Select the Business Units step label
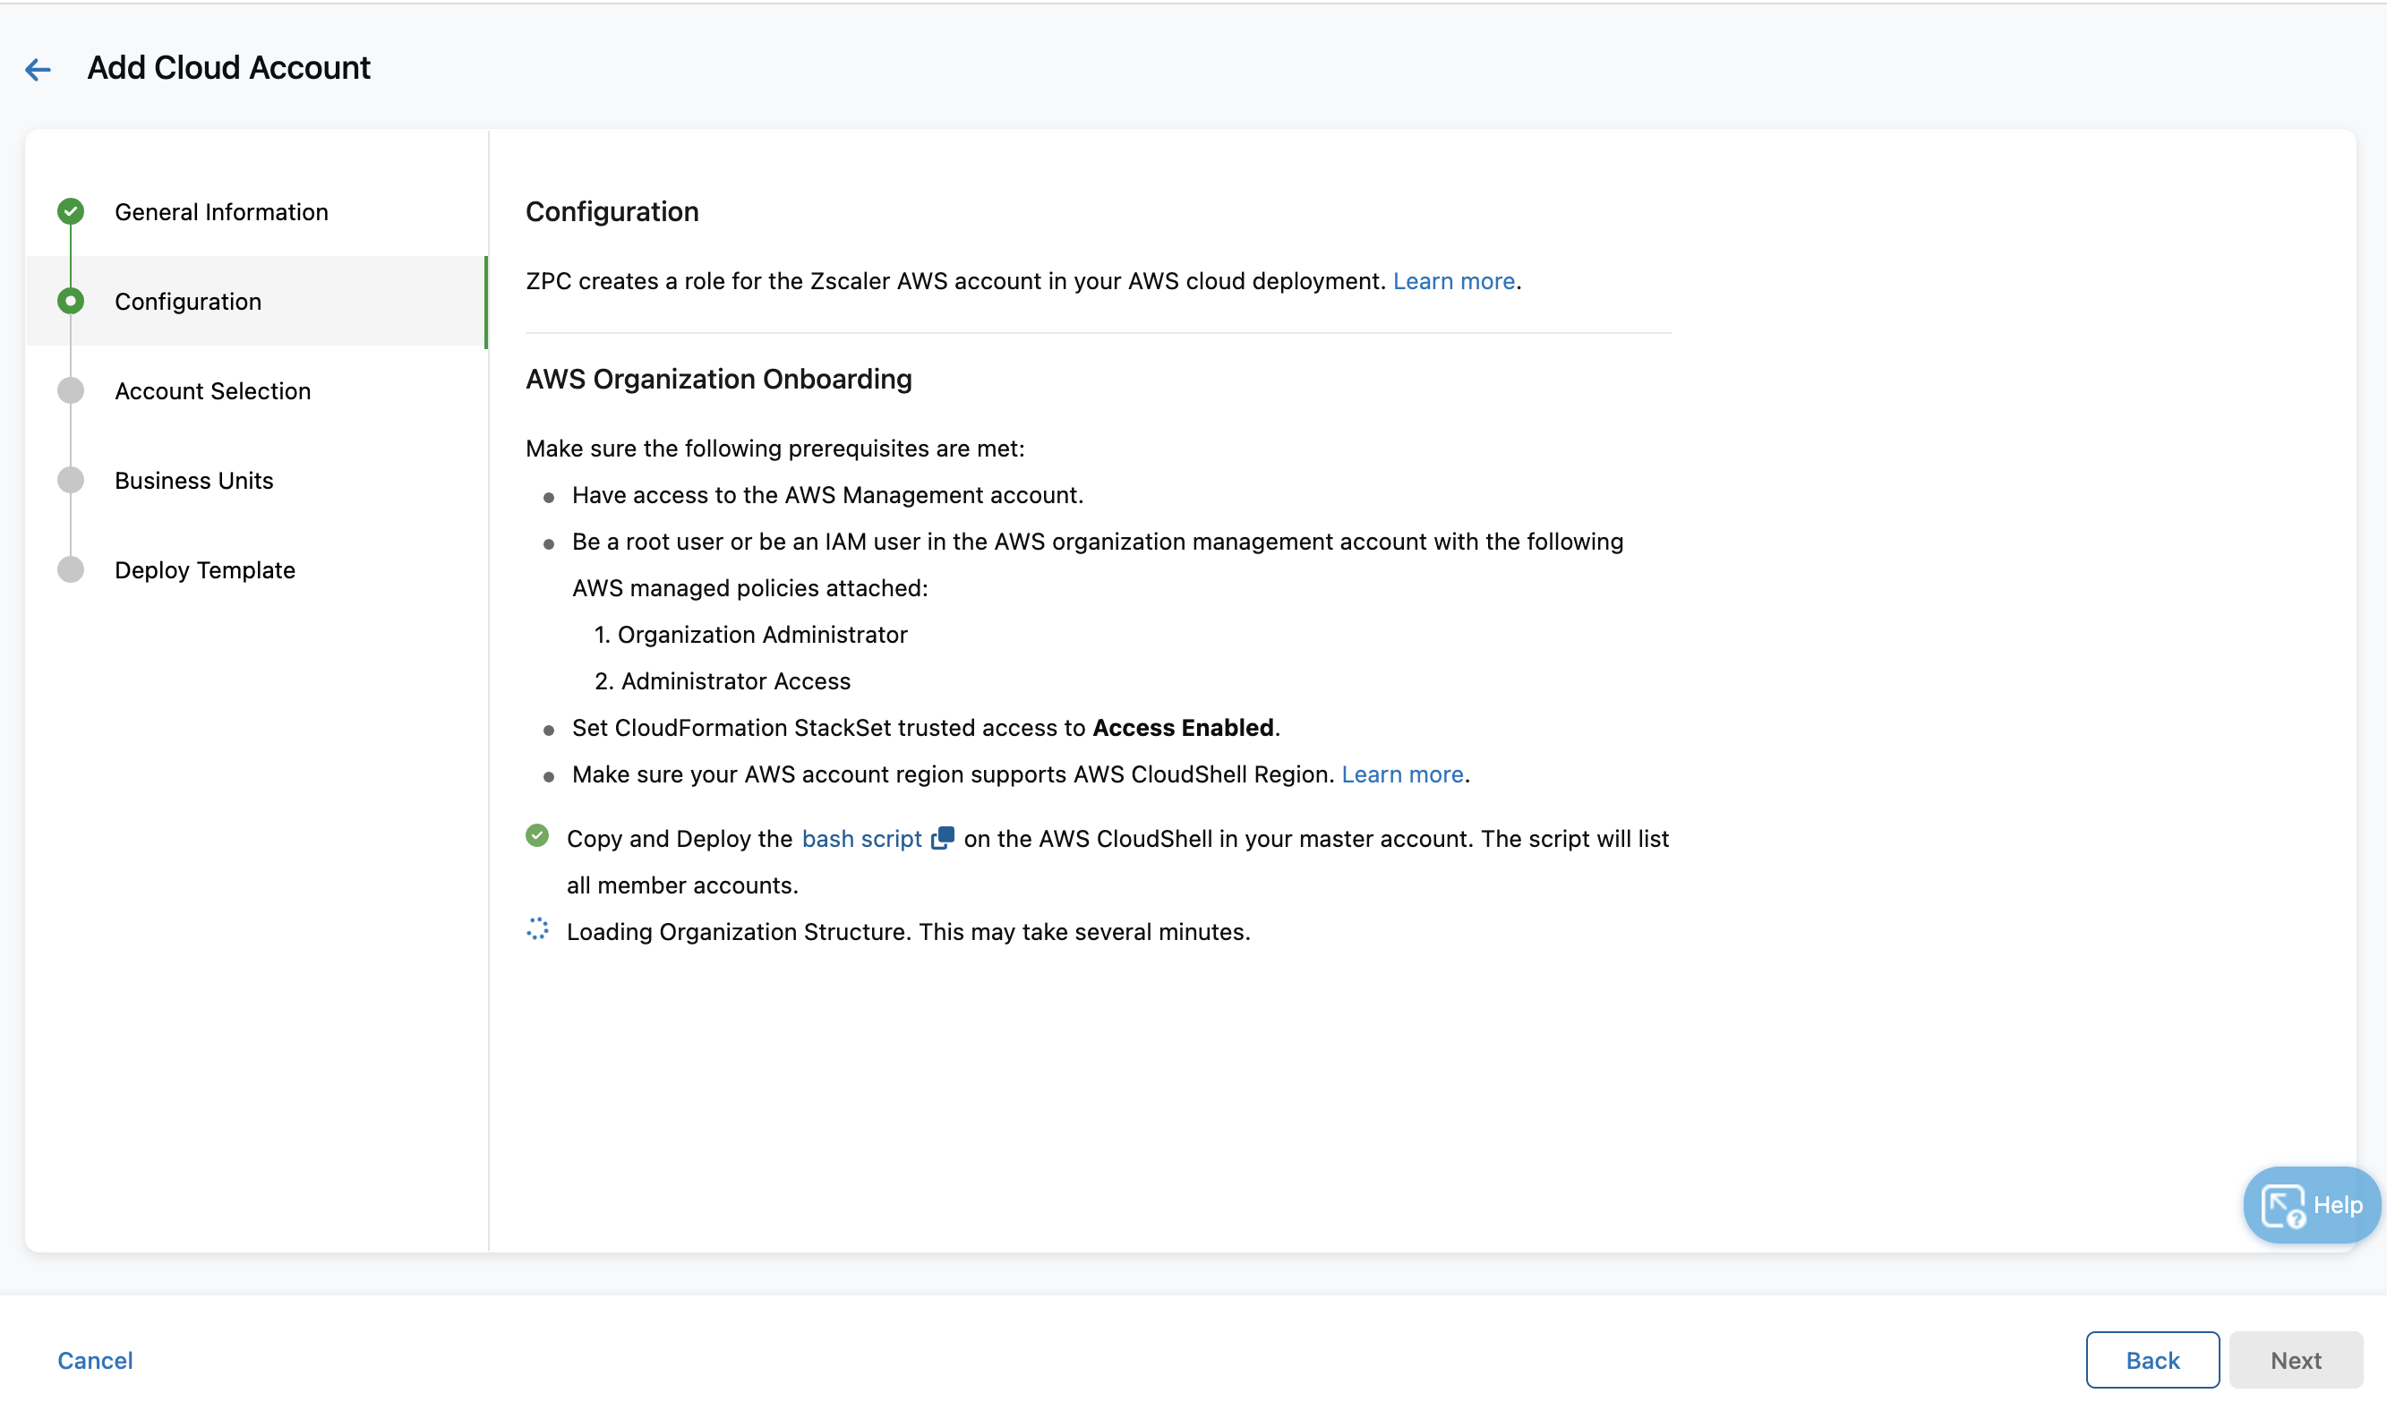This screenshot has height=1402, width=2387. pyautogui.click(x=193, y=479)
